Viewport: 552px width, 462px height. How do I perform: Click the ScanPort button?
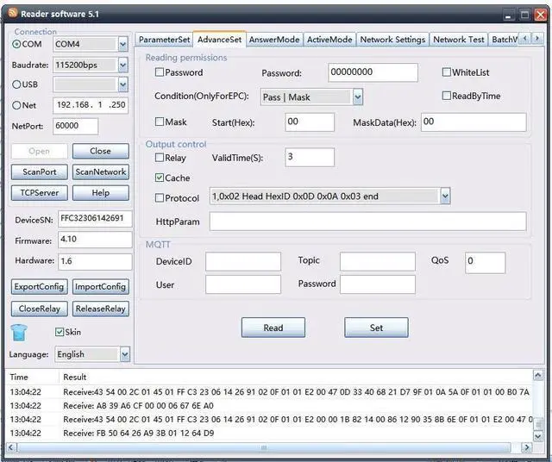click(x=39, y=172)
